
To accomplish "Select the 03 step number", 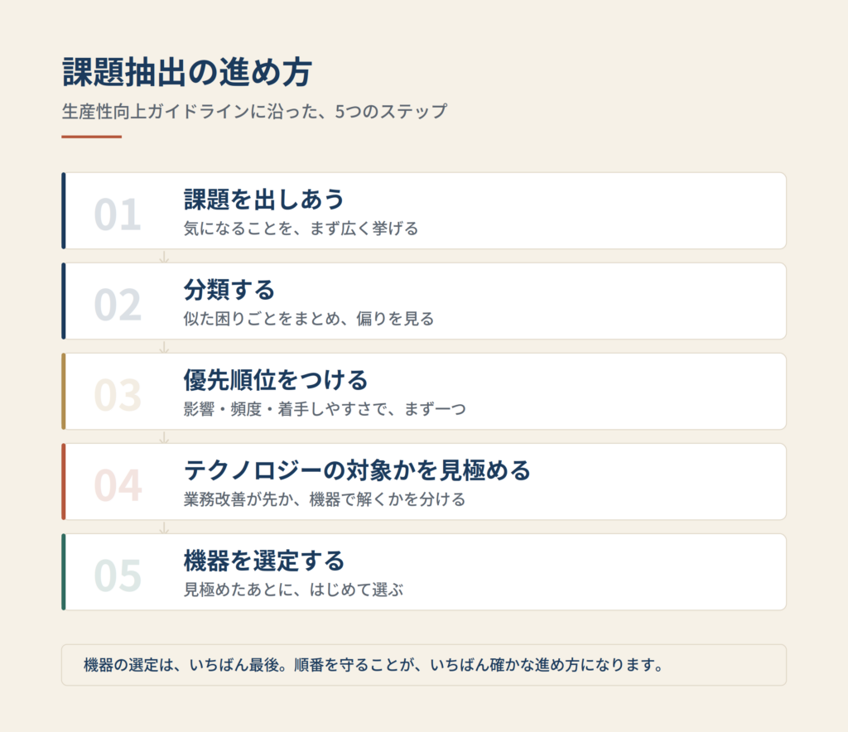I will (x=118, y=395).
